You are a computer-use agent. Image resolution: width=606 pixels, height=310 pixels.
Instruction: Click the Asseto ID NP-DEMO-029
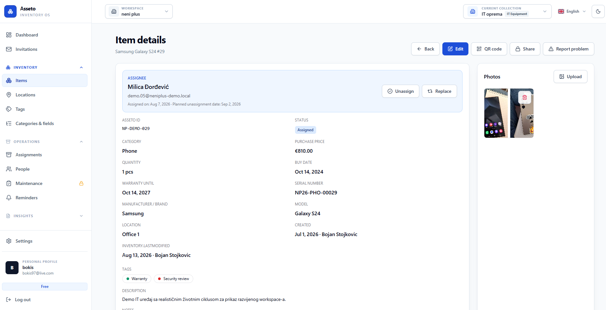[x=136, y=129]
